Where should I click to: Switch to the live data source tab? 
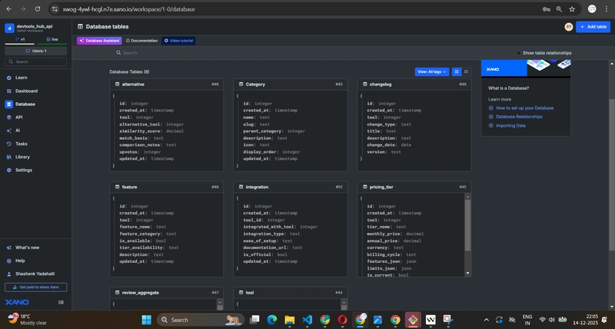54,39
